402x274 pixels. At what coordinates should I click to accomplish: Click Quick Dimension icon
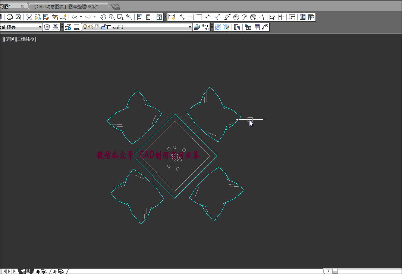click(x=172, y=17)
